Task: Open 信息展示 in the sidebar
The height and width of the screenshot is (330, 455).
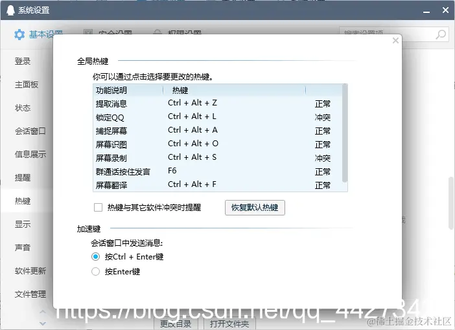Action: 30,154
